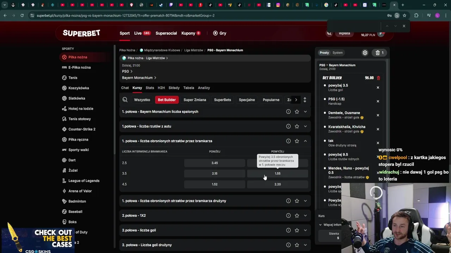Click the site search icon in header

329,33
